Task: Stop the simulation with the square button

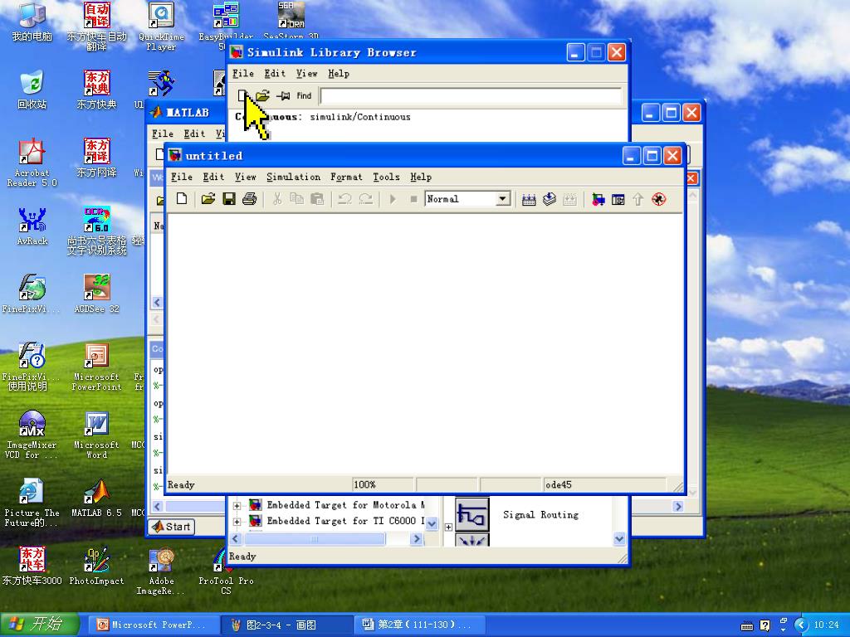Action: click(x=413, y=199)
